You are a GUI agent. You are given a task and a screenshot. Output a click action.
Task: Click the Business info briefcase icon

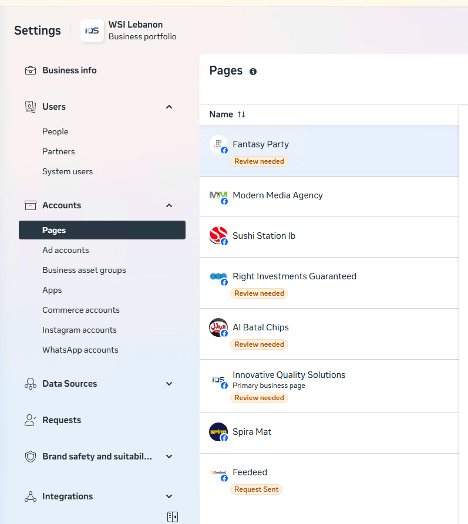click(x=31, y=70)
